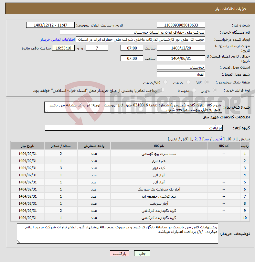Click the اطلاعات کالاهای مورد نیاز heading
This screenshot has height=262, width=255.
[x=227, y=117]
